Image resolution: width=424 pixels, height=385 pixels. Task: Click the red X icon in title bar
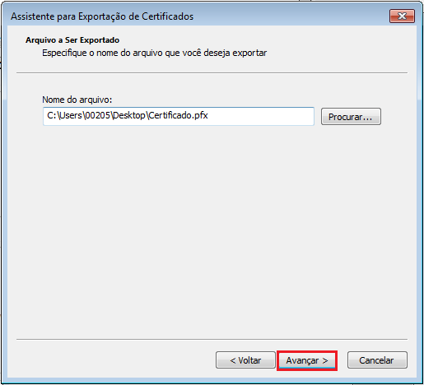[402, 16]
